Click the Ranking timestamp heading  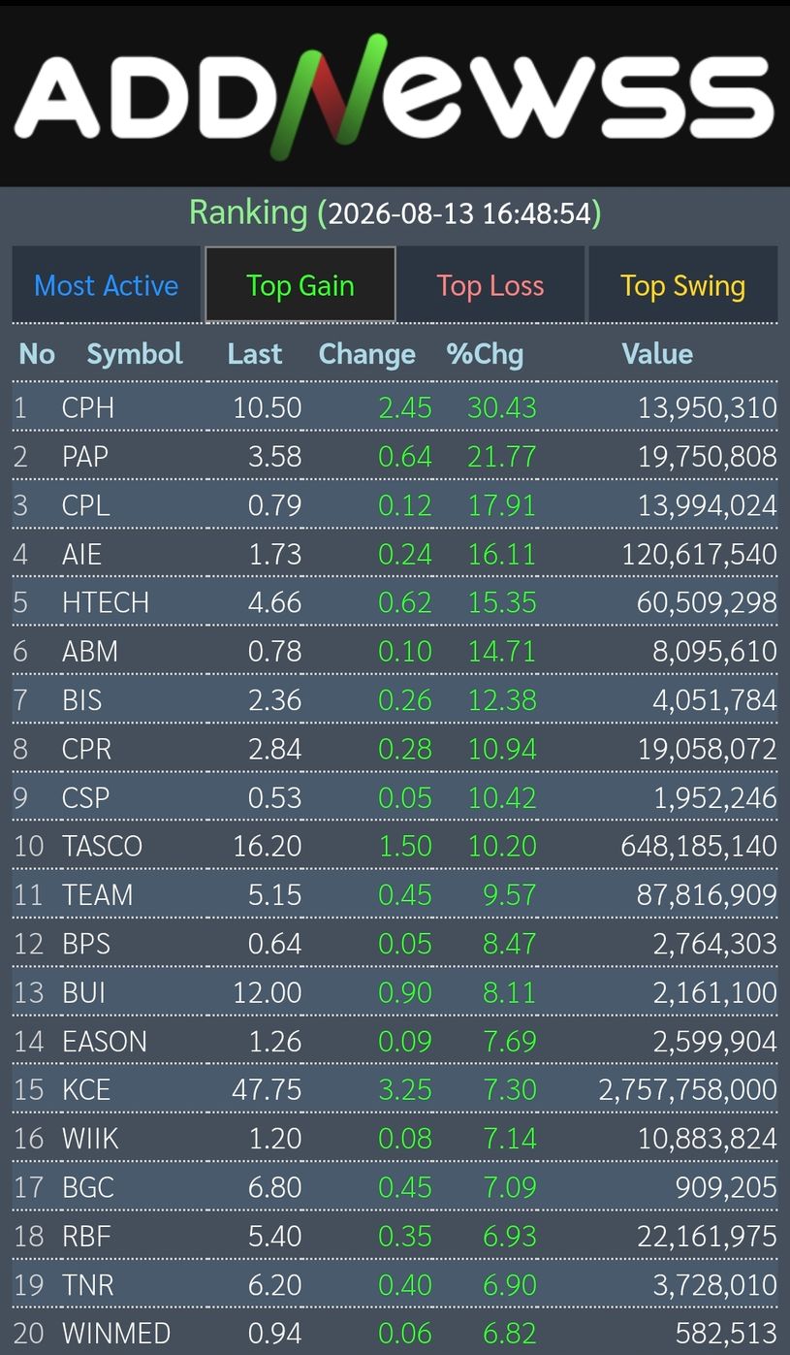pyautogui.click(x=395, y=211)
